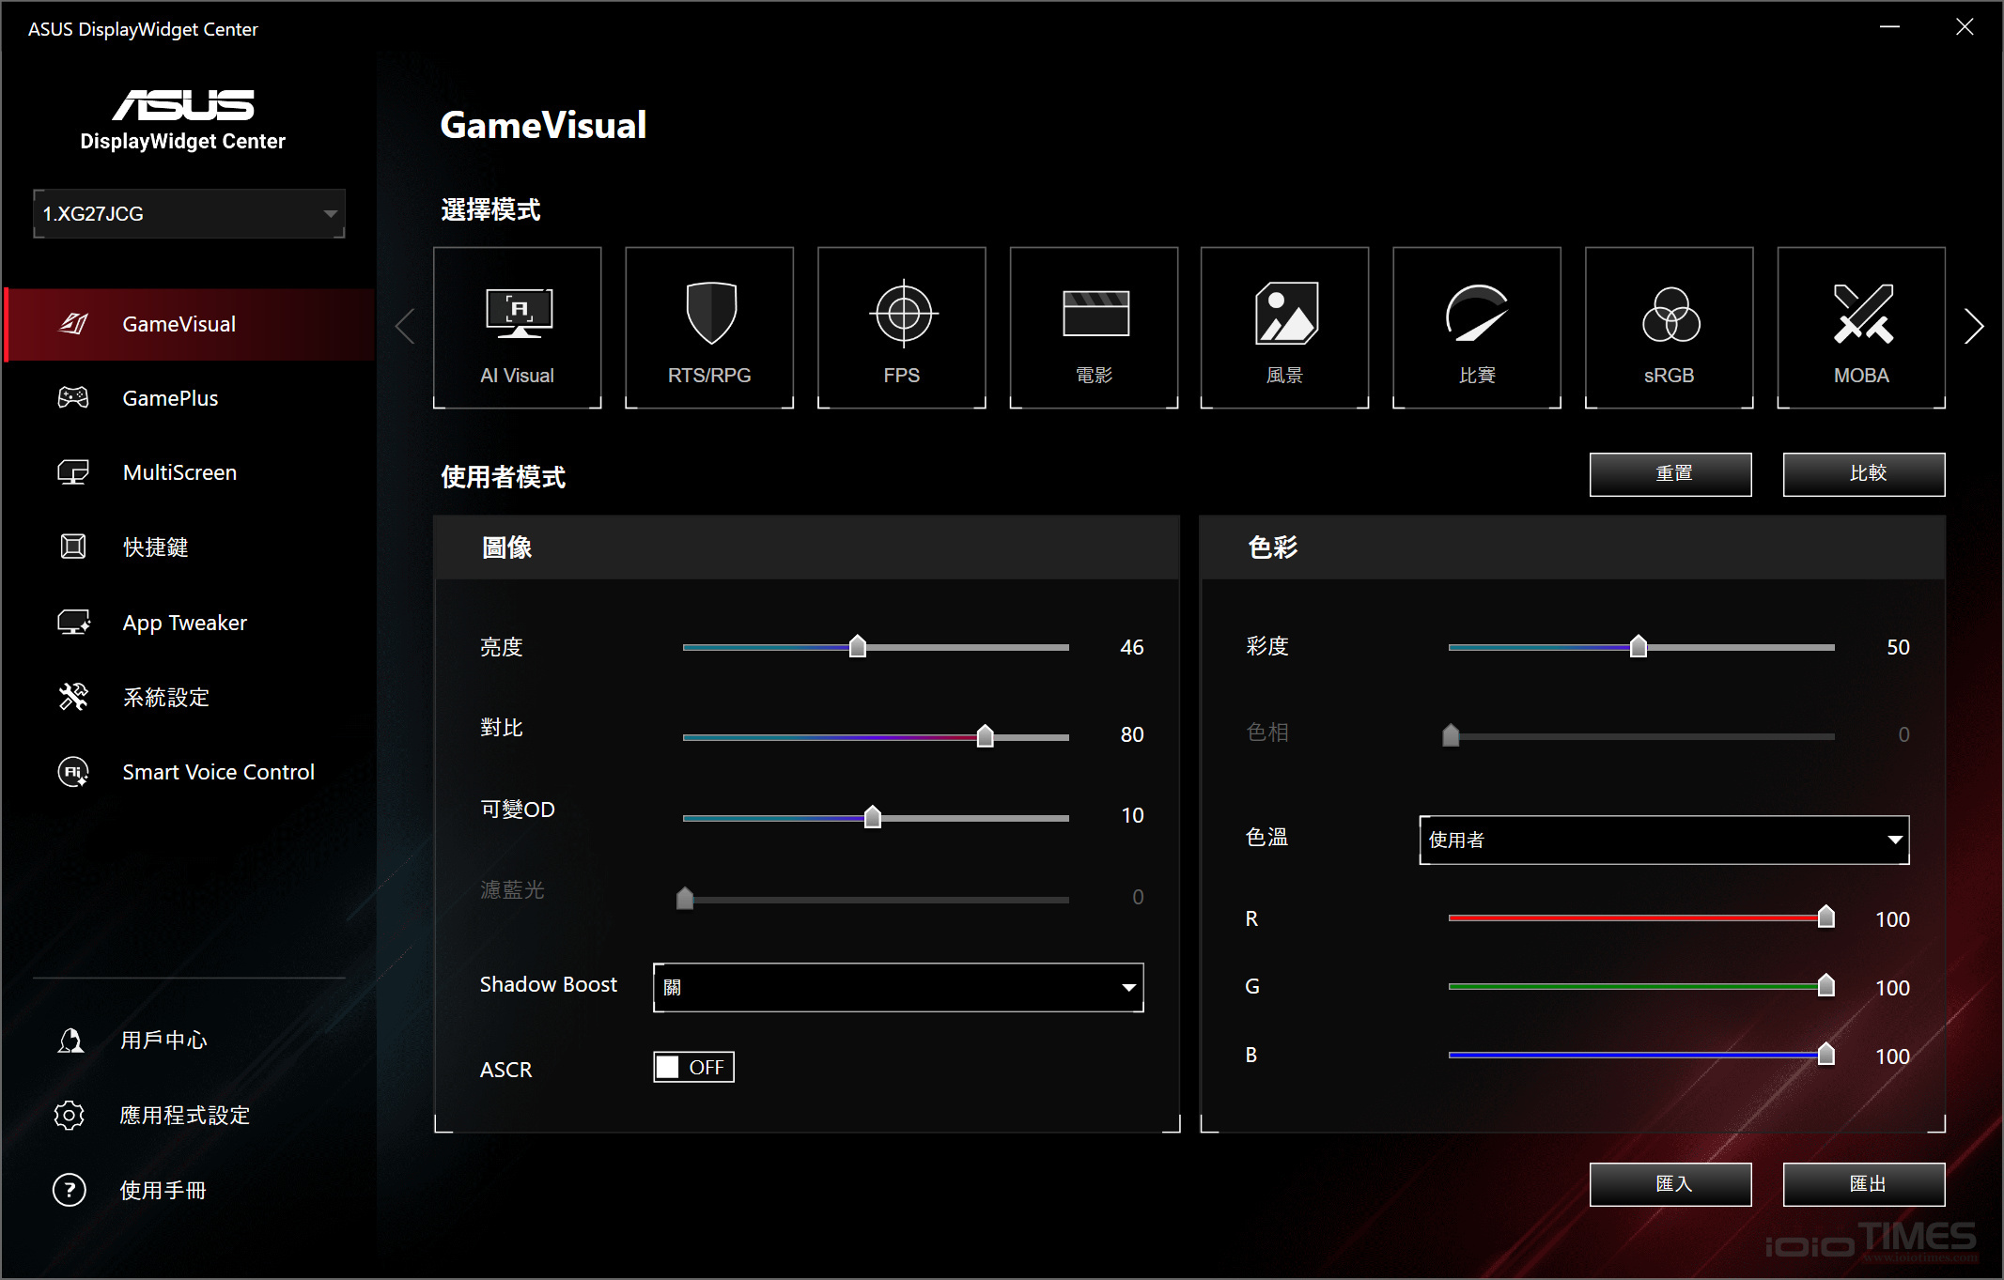The image size is (2004, 1280).
Task: Choose the MOBA swords mode icon
Action: coord(1860,326)
